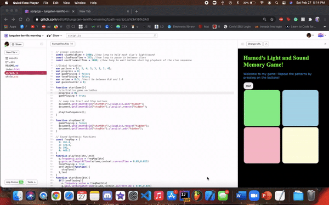Close the script.js browser tab
The width and height of the screenshot is (329, 205).
73,11
